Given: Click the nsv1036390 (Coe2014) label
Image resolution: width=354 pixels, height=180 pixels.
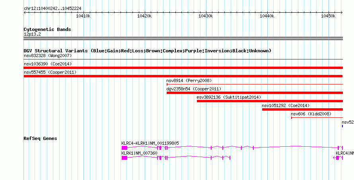Looking at the screenshot, I should [x=48, y=64].
